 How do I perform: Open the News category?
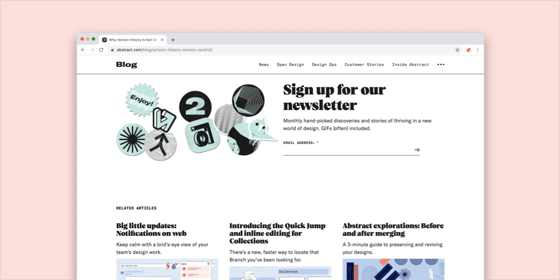pyautogui.click(x=264, y=65)
